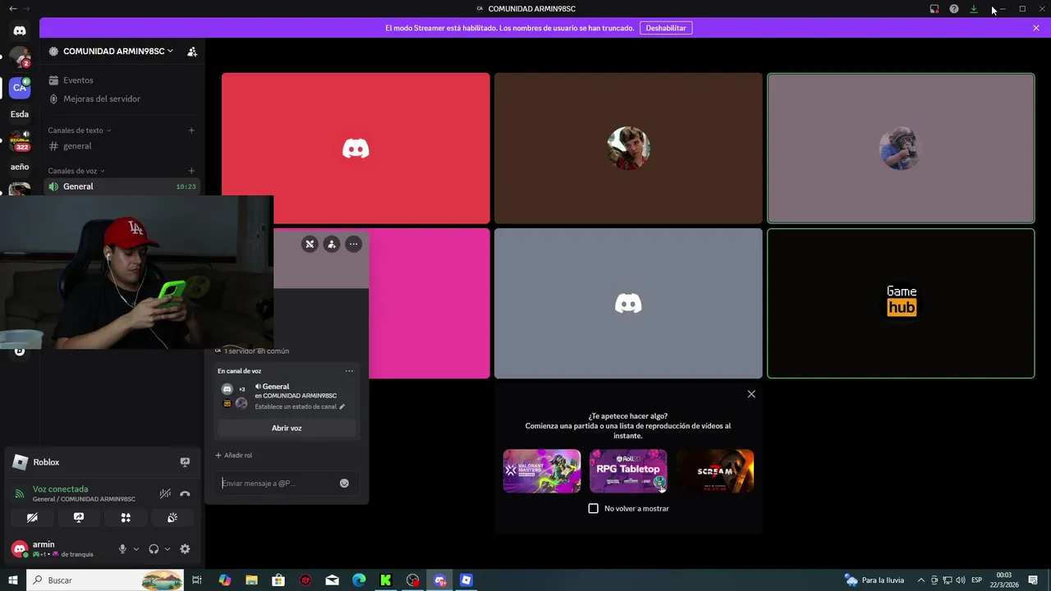Toggle headphones deafen
Screen dimensions: 1051x591
(x=154, y=548)
